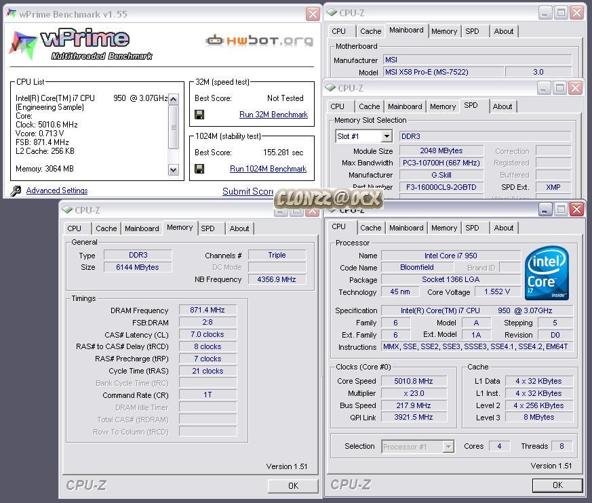592x503 pixels.
Task: Run the 32M Benchmark link
Action: pyautogui.click(x=273, y=115)
